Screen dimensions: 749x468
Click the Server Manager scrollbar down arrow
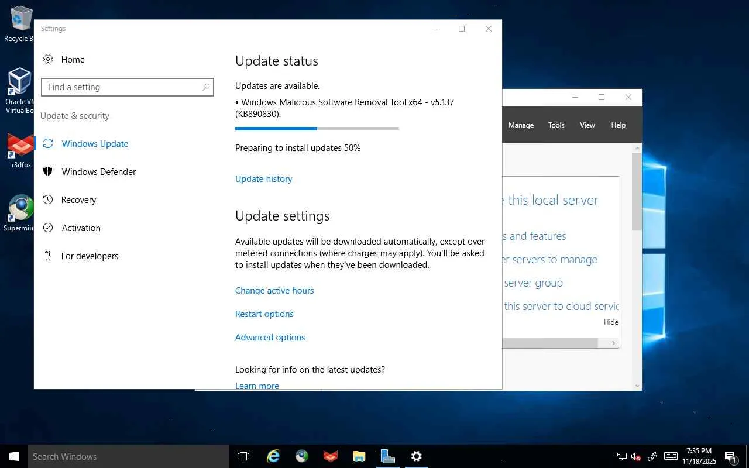pyautogui.click(x=637, y=386)
